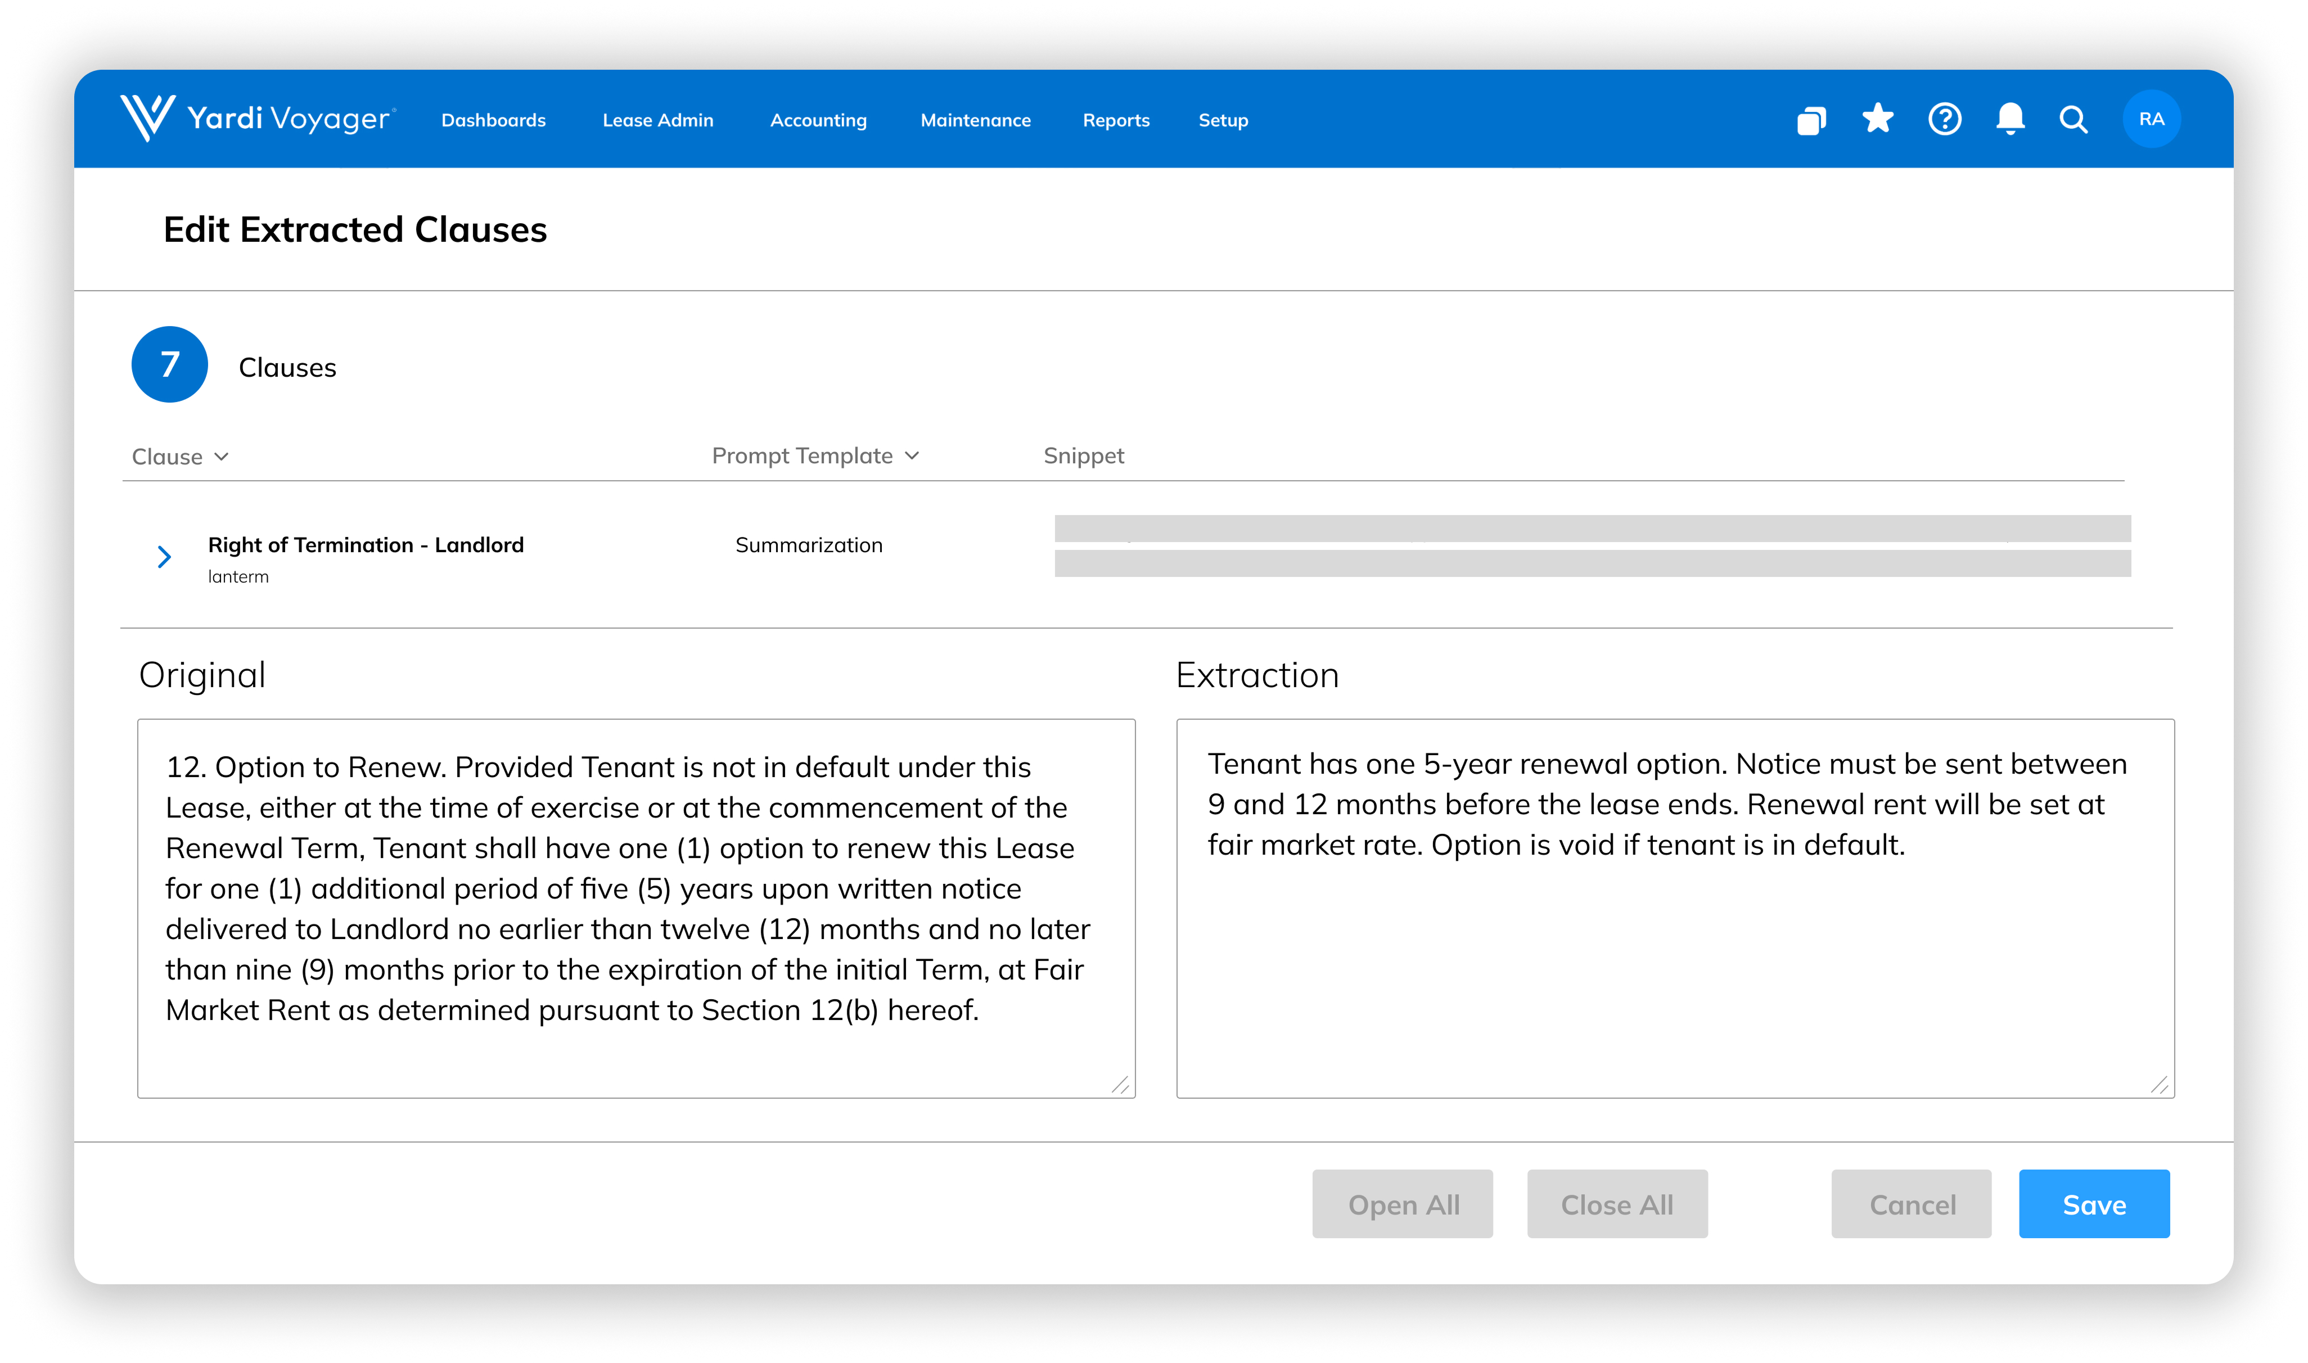2308x1363 pixels.
Task: Grab the Original text area resize handle
Action: click(x=1120, y=1085)
